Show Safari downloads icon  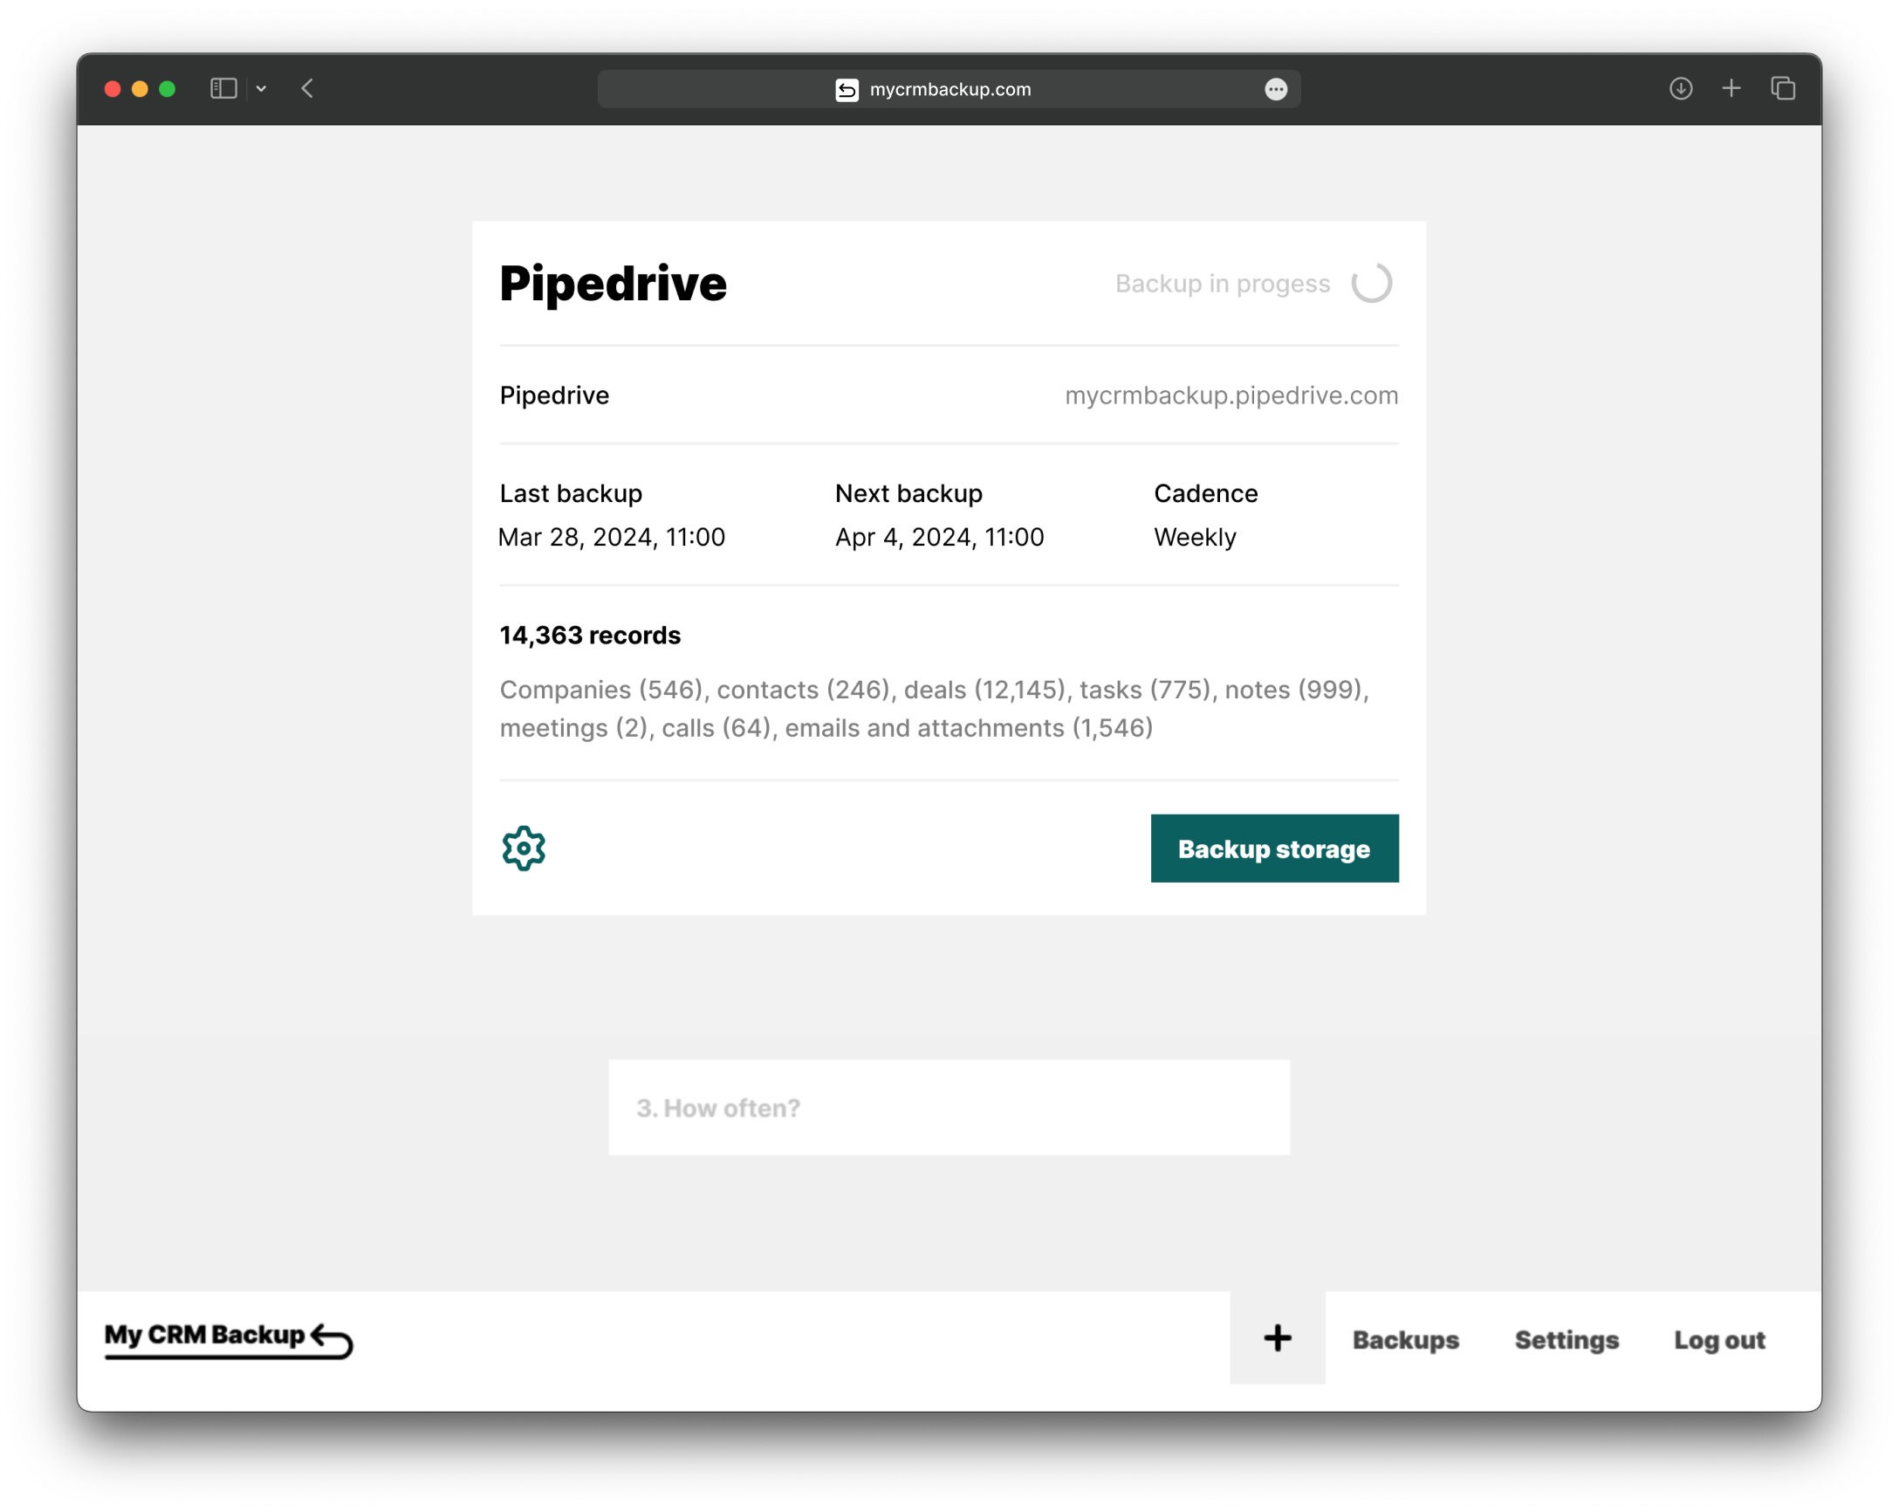point(1681,88)
